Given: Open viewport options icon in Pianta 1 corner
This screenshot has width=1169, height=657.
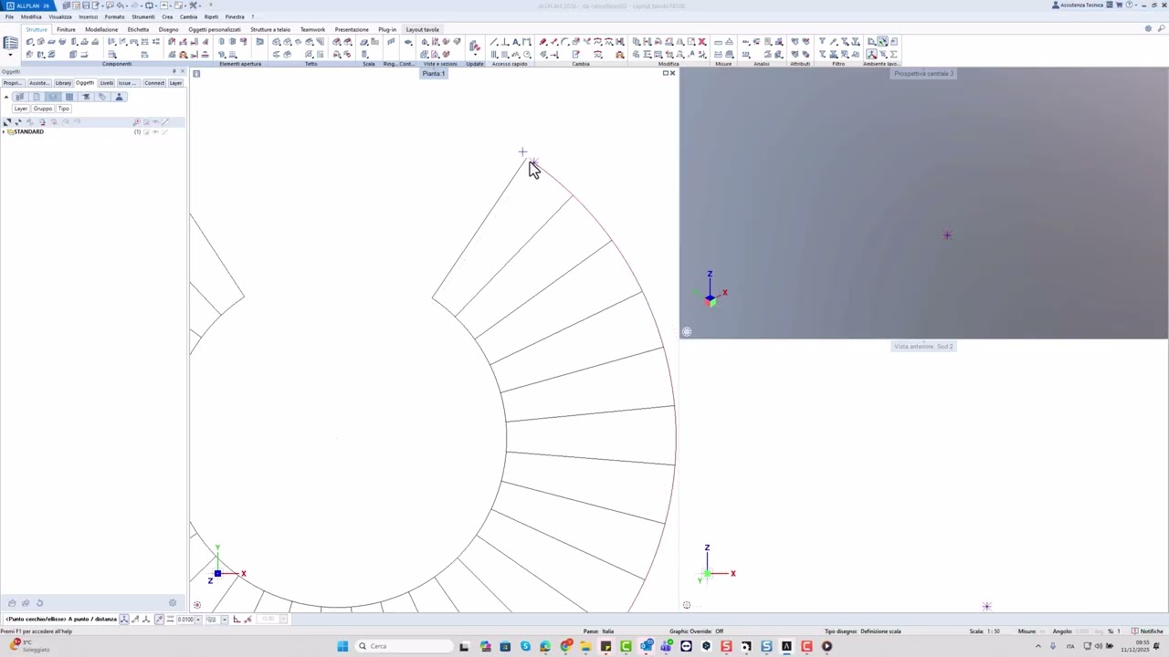Looking at the screenshot, I should (x=196, y=74).
